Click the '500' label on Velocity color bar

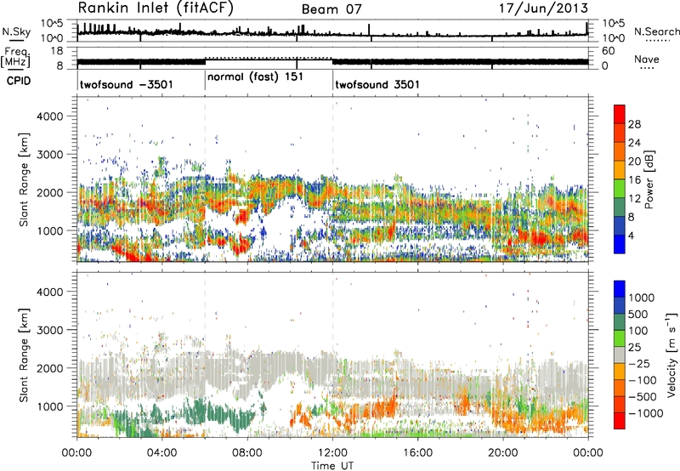click(638, 315)
